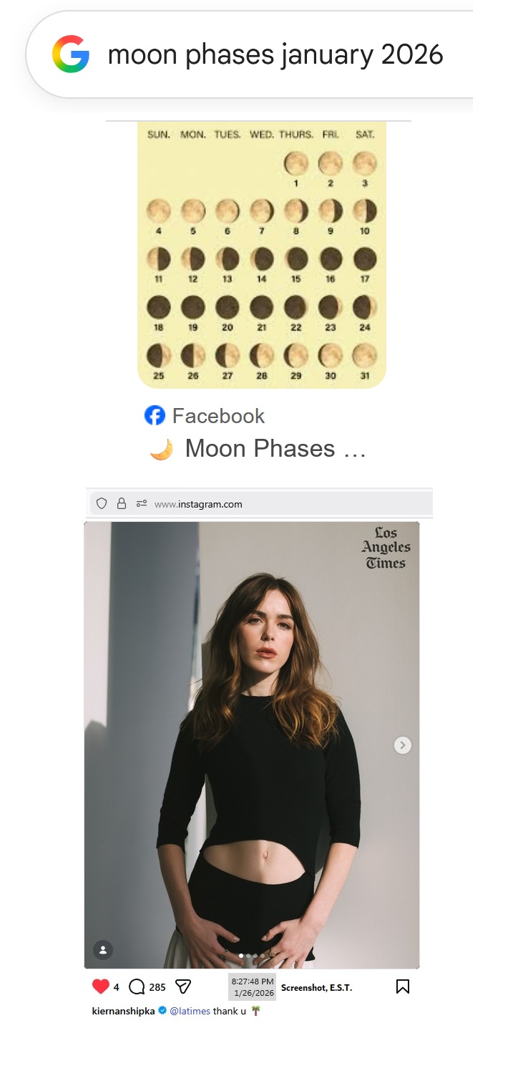Viewport: 518px width, 1081px height.
Task: Open the Facebook source link
Action: [218, 415]
